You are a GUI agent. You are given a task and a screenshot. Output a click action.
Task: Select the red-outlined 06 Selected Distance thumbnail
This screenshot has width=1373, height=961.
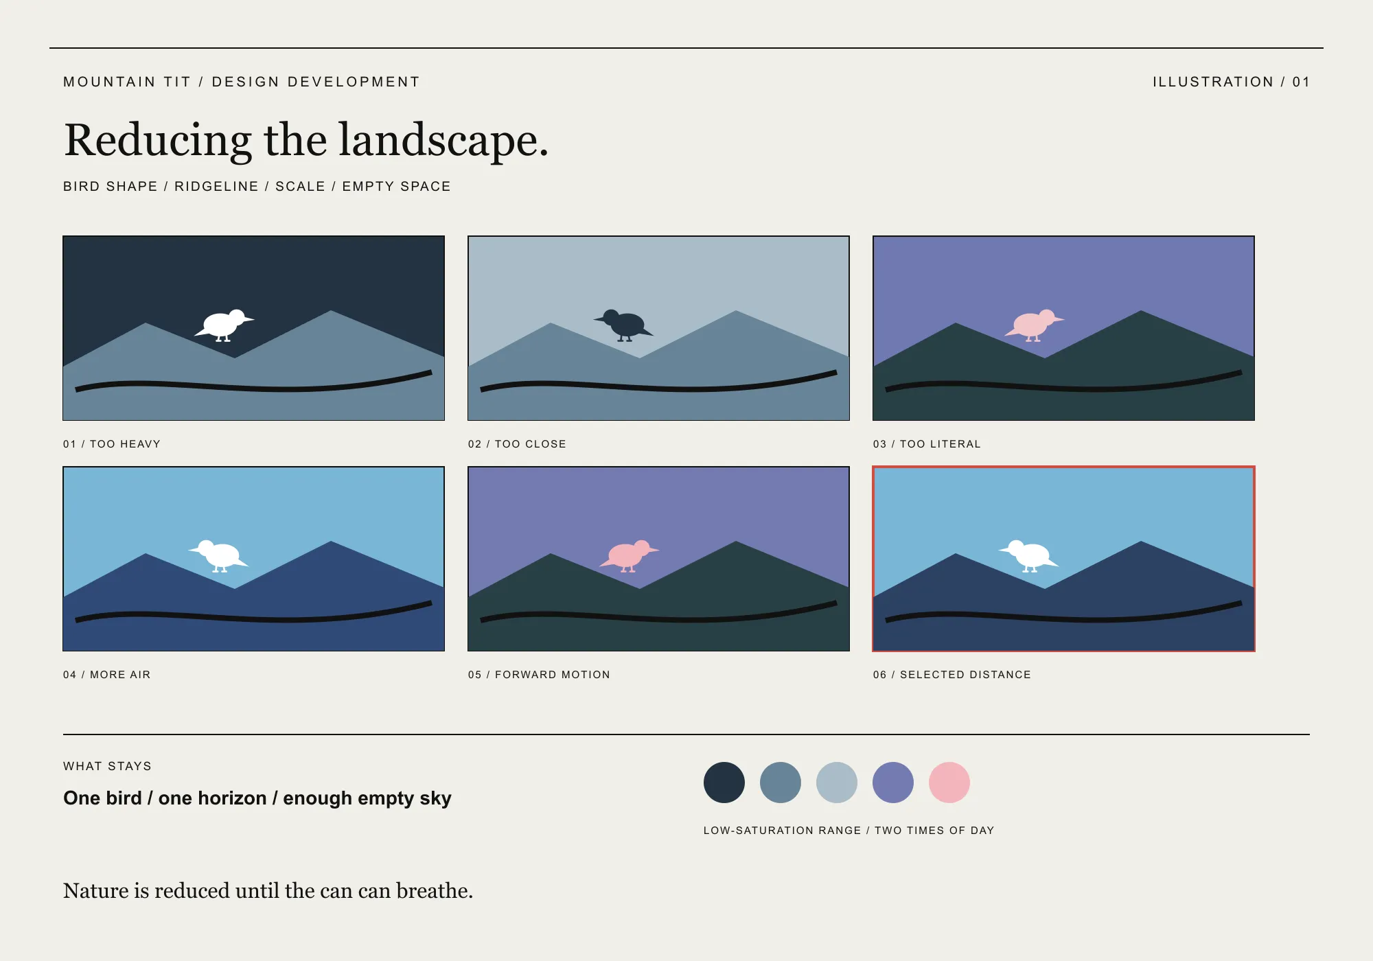[x=1063, y=559]
